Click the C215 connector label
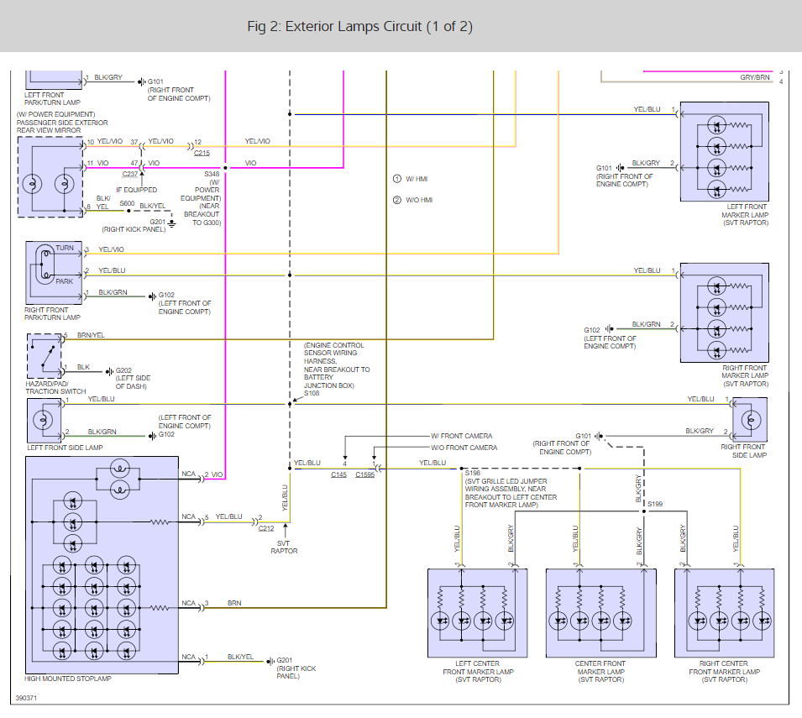 202,153
